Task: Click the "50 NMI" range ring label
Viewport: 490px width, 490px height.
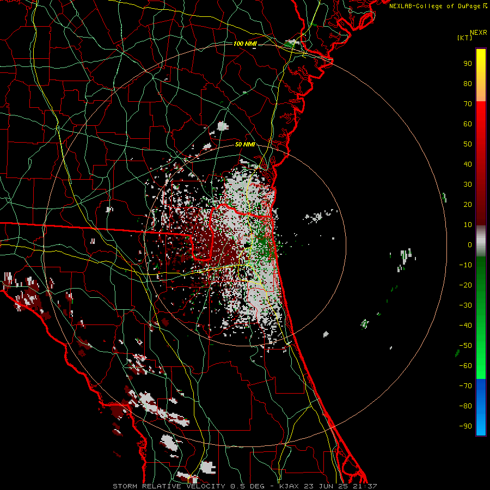Action: pos(245,144)
